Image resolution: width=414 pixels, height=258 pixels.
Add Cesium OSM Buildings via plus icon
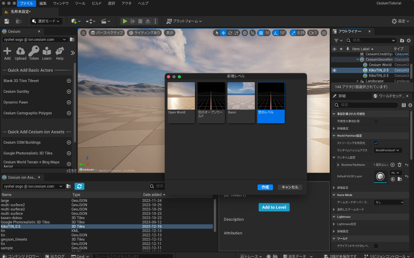[x=69, y=142]
